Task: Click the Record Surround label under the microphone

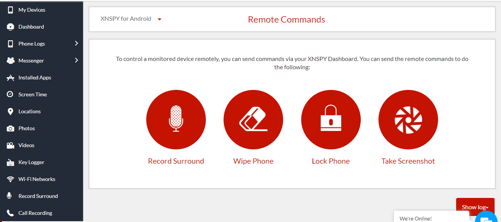Action: pos(176,161)
